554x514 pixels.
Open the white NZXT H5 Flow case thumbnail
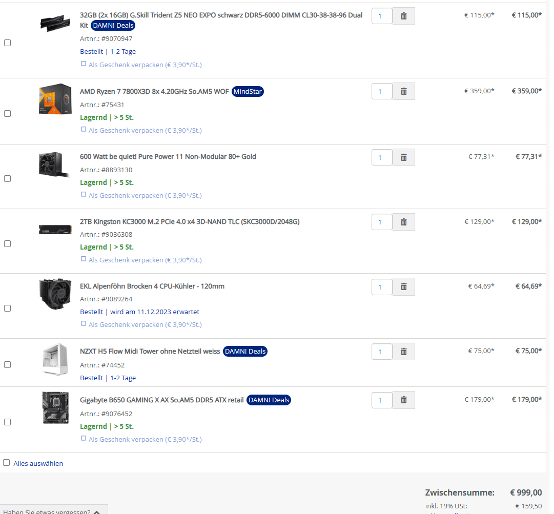(x=55, y=359)
